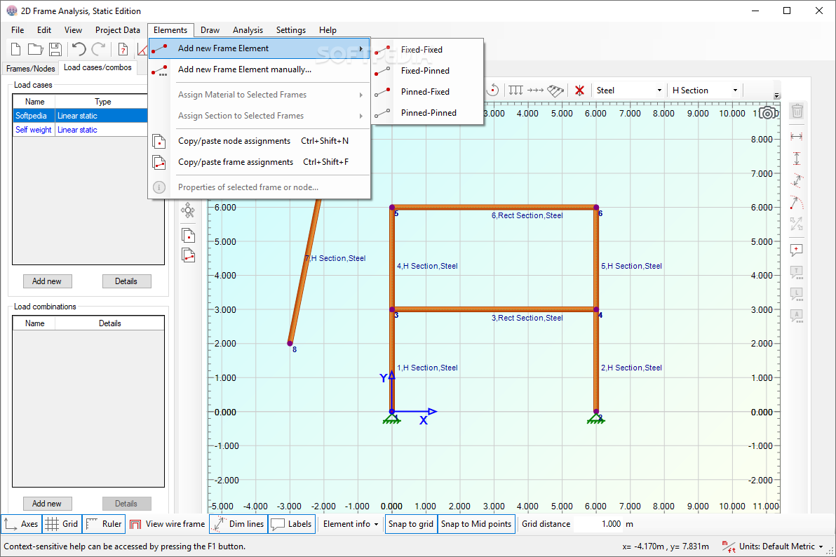Click the Grid distance value field
The width and height of the screenshot is (836, 557).
pyautogui.click(x=598, y=524)
